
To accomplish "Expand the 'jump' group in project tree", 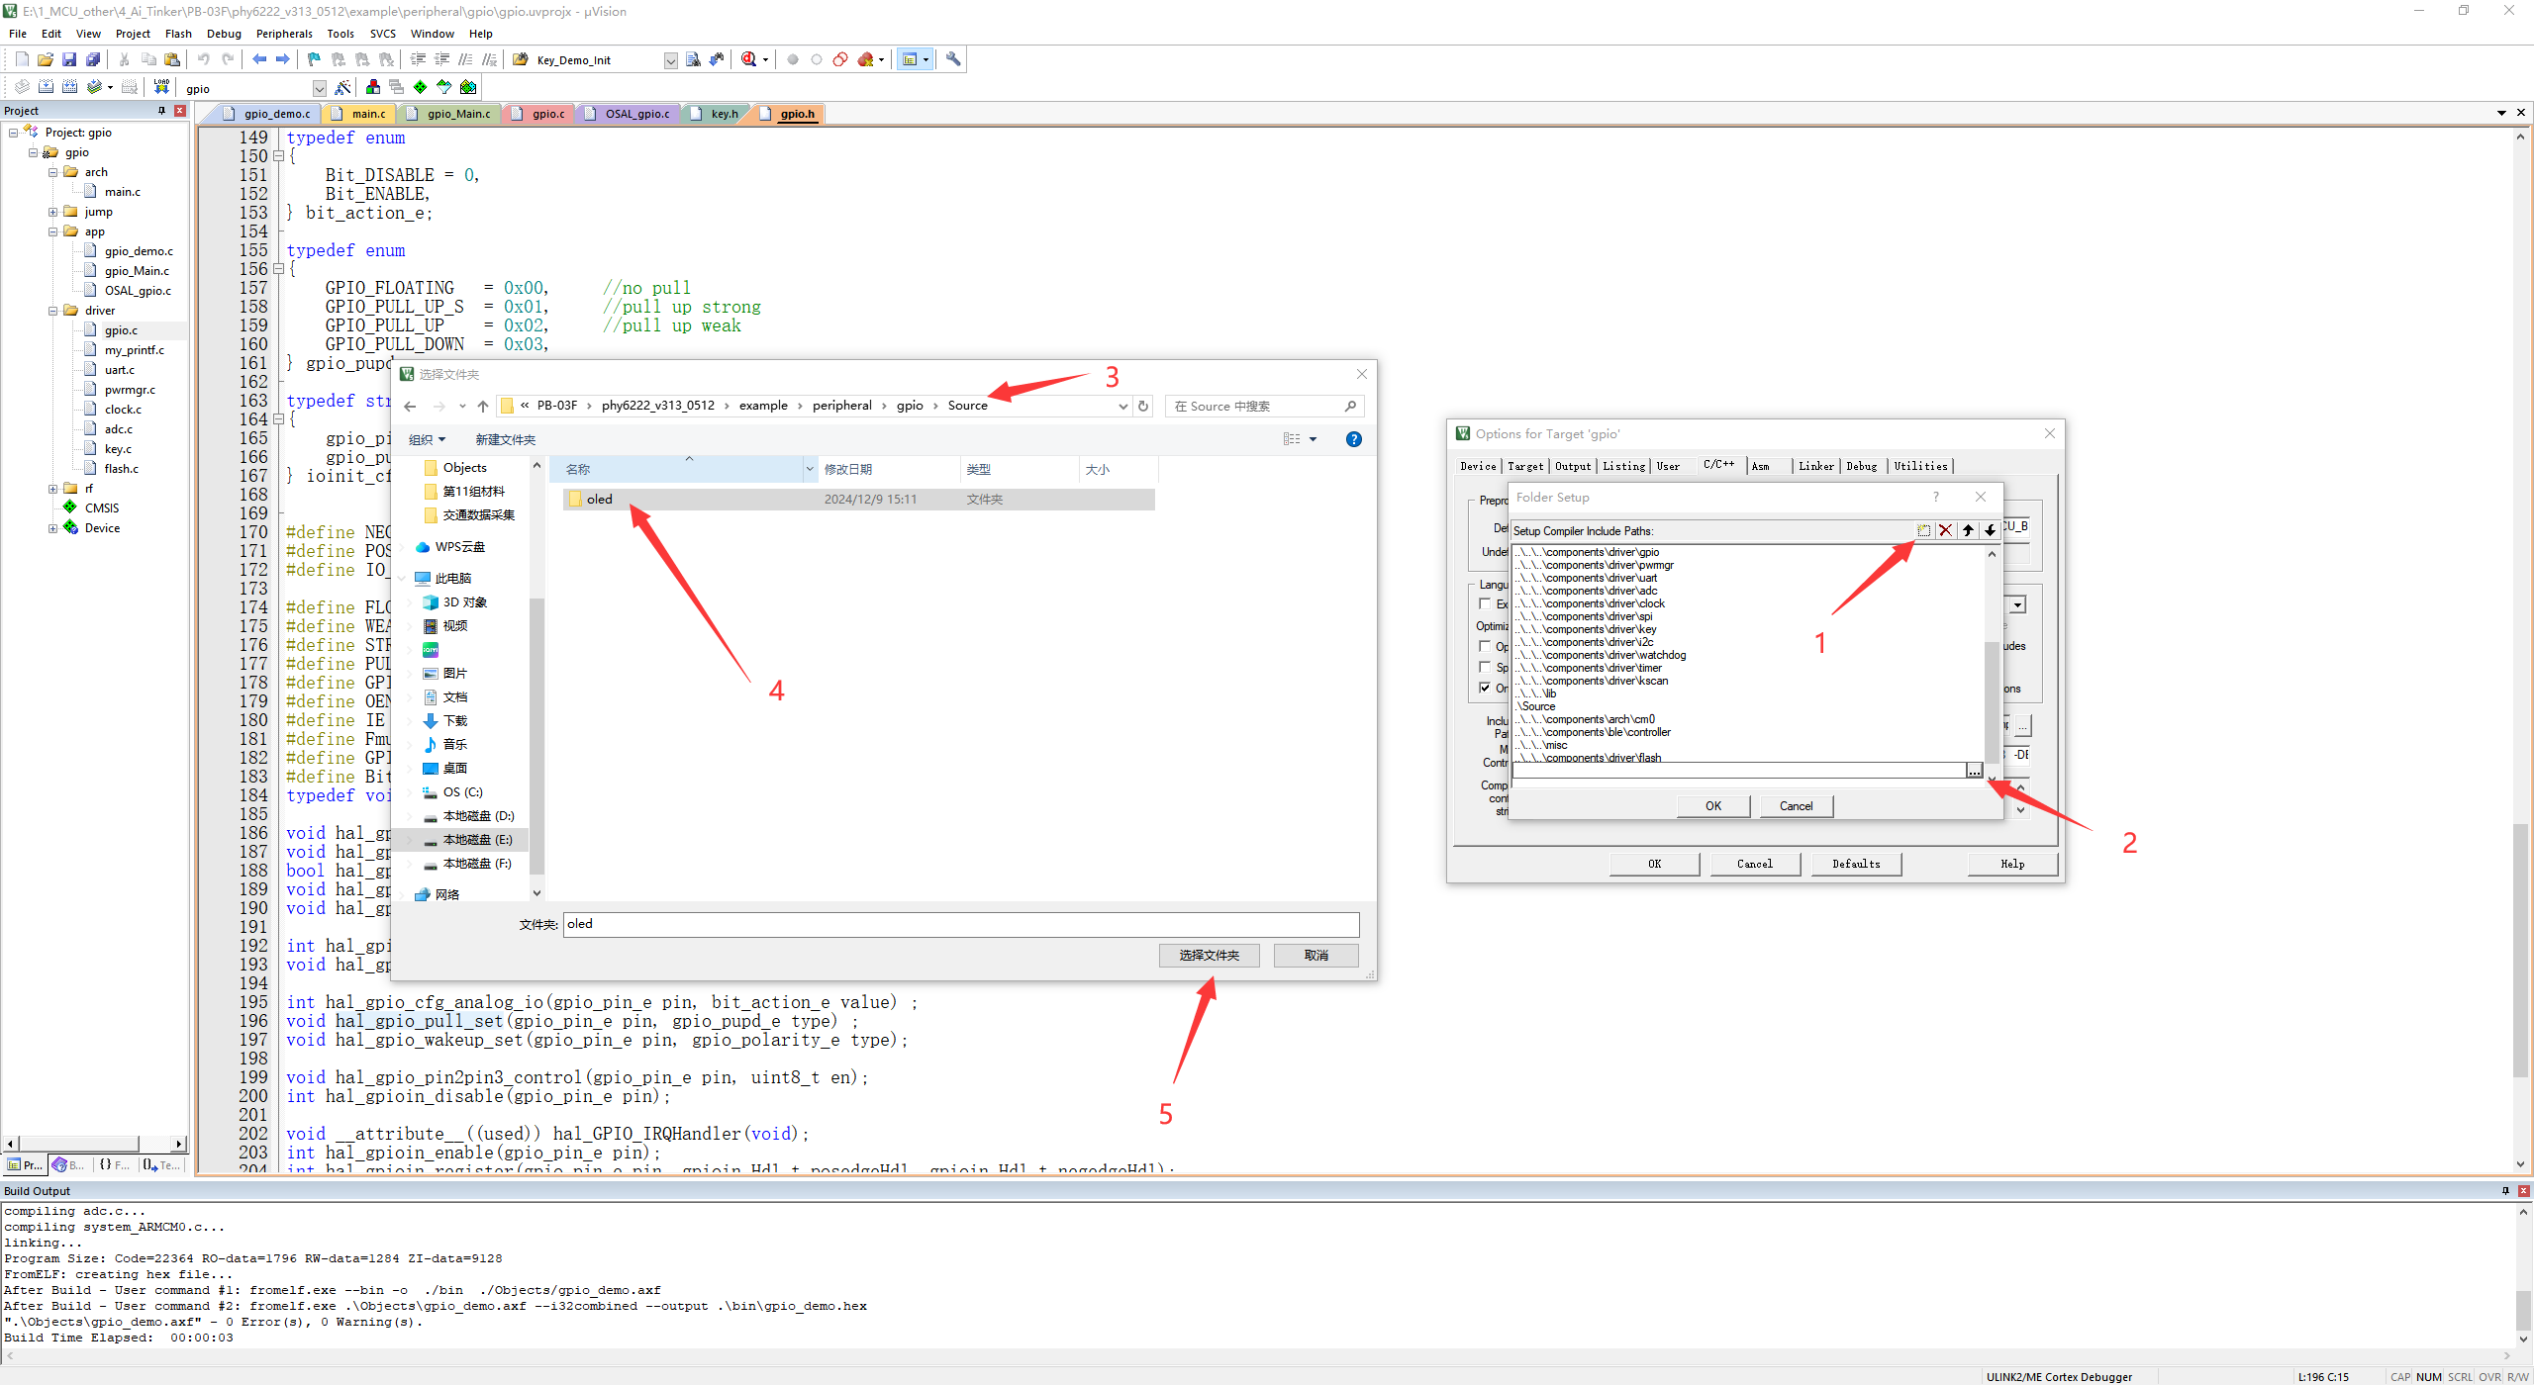I will [53, 212].
